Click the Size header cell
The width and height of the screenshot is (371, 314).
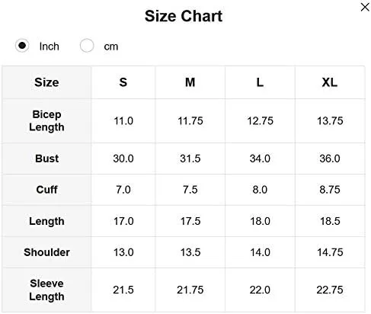(46, 82)
